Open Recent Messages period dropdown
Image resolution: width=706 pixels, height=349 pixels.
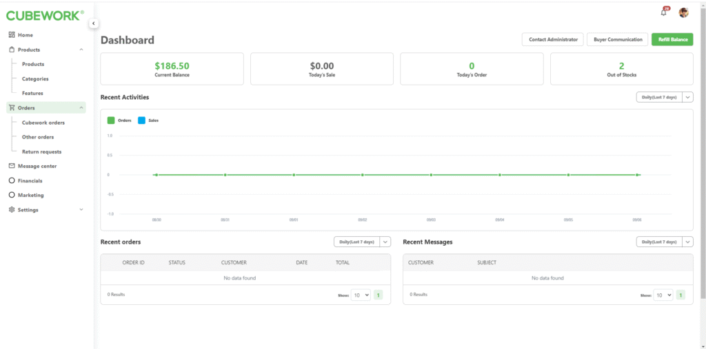(x=664, y=242)
